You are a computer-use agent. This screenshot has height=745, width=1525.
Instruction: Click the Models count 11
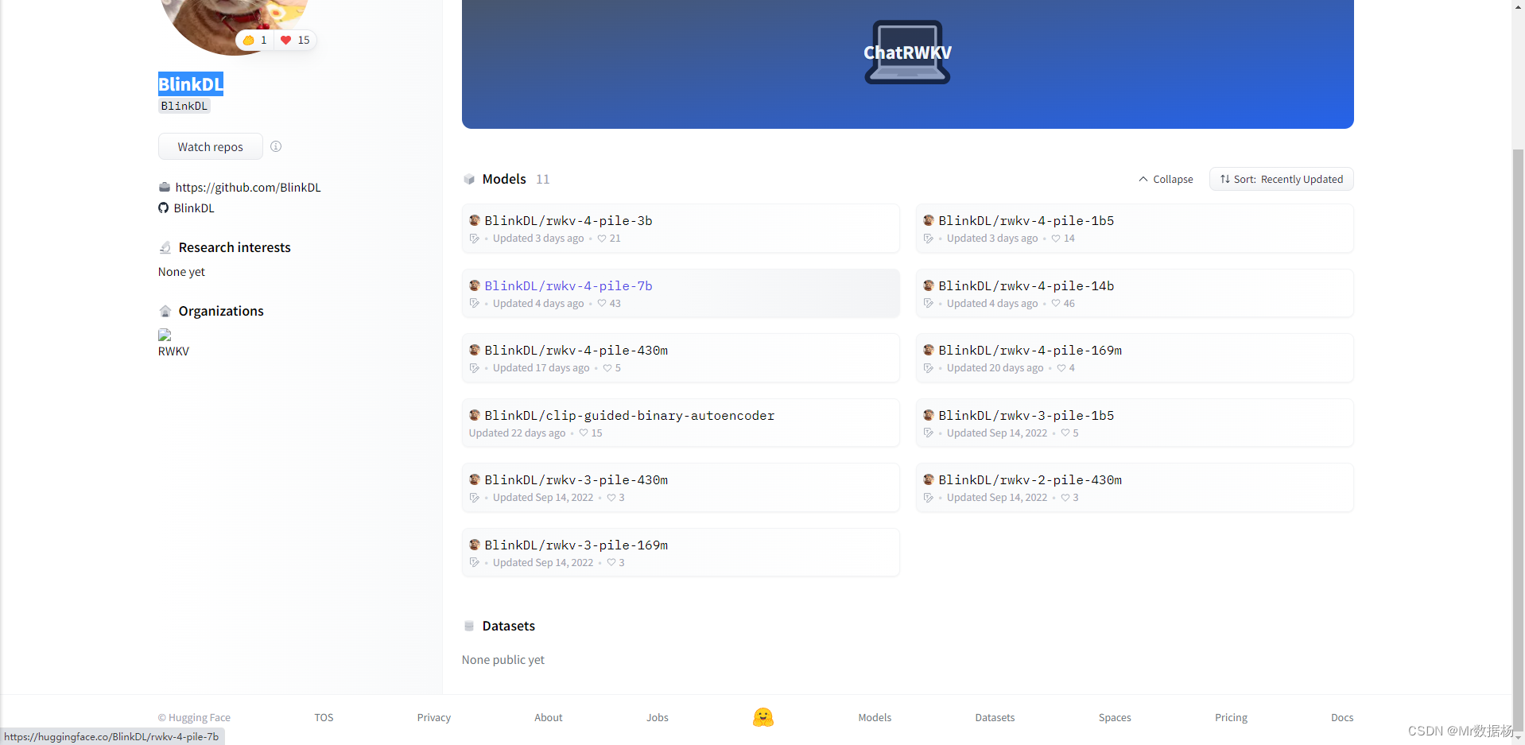click(542, 180)
